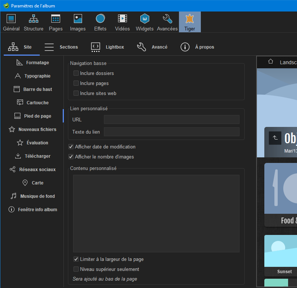Open the Vidéos settings icon
Image resolution: width=297 pixels, height=288 pixels.
122,22
